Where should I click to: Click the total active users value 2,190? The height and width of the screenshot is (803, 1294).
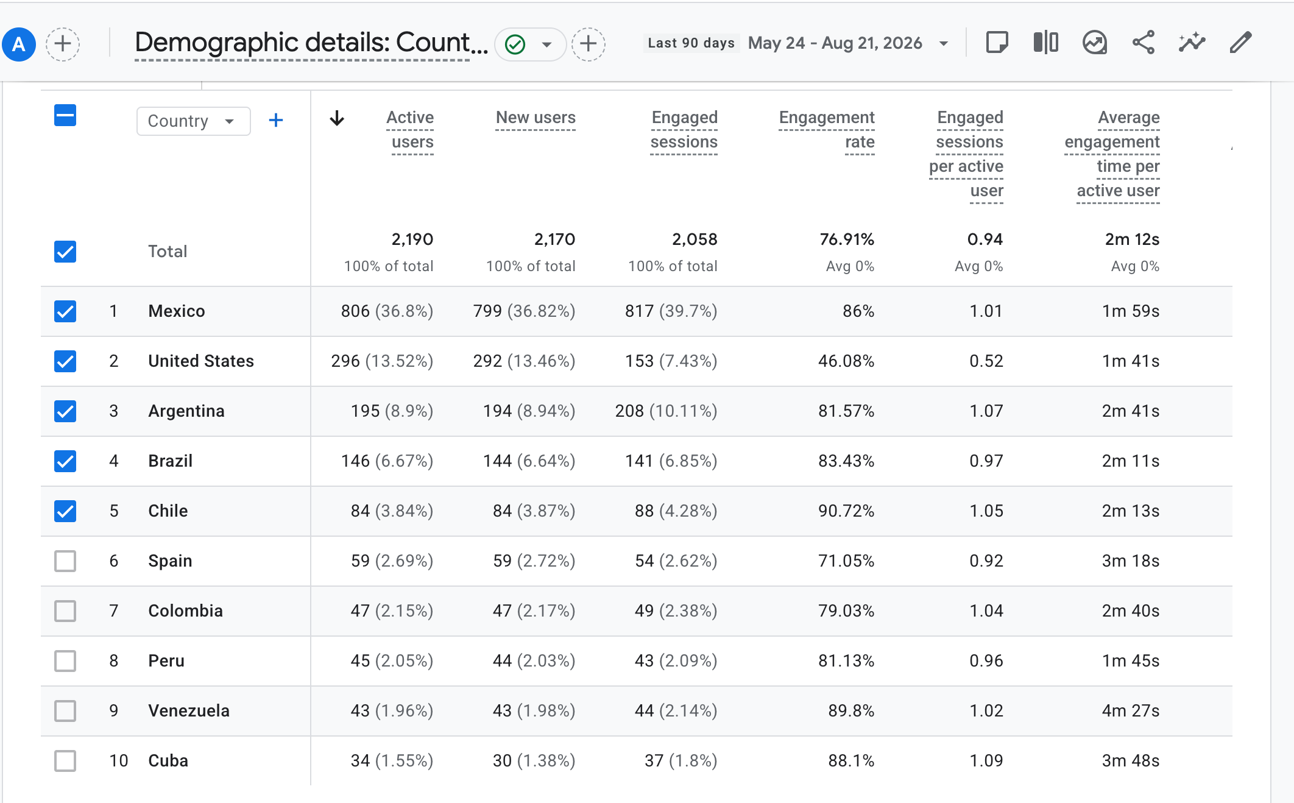[412, 239]
